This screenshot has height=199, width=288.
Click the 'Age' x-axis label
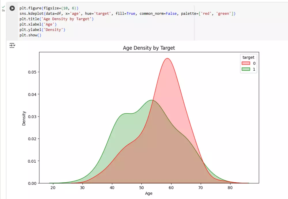pos(149,193)
